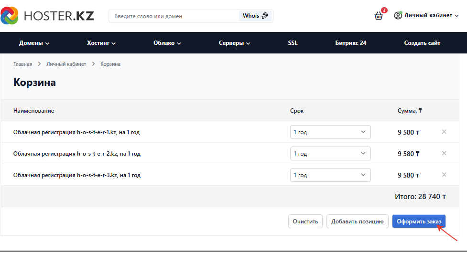Click the Whois search icon button
Viewport: 467px width, 253px height.
pyautogui.click(x=255, y=16)
